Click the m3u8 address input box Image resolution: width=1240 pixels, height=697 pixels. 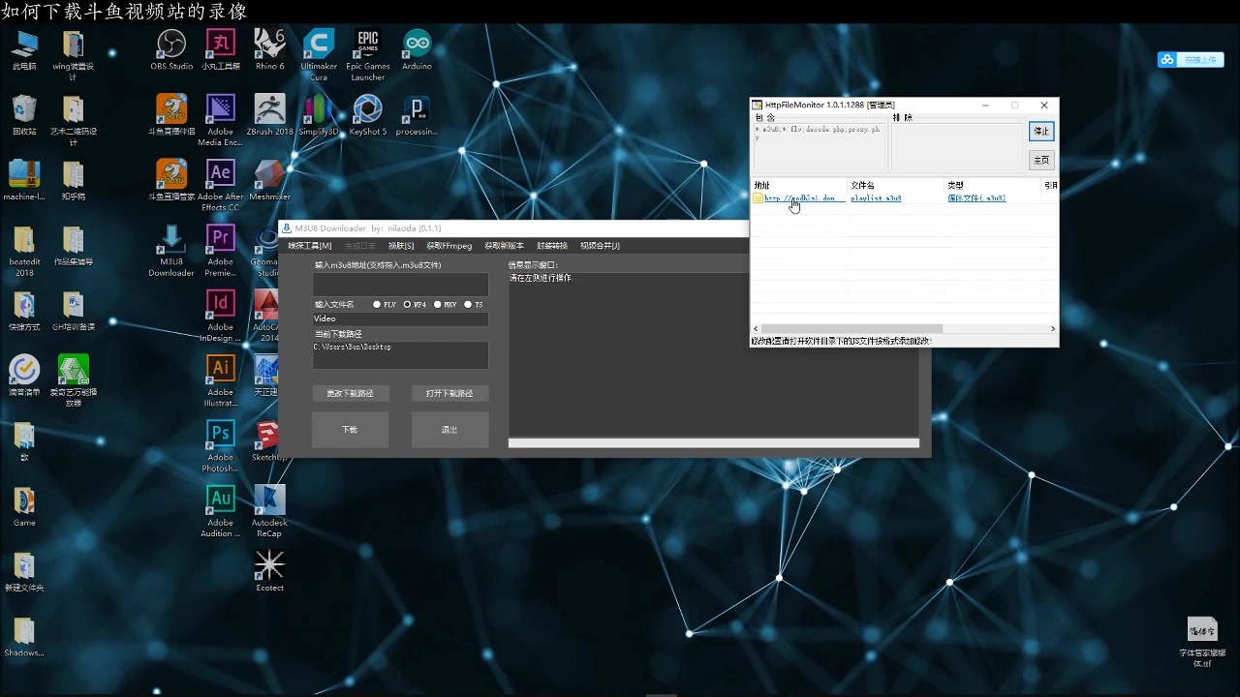pos(400,284)
